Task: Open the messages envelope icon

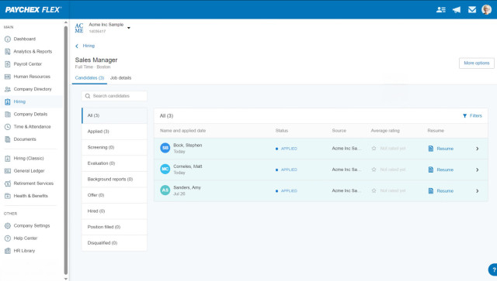Action: point(472,10)
